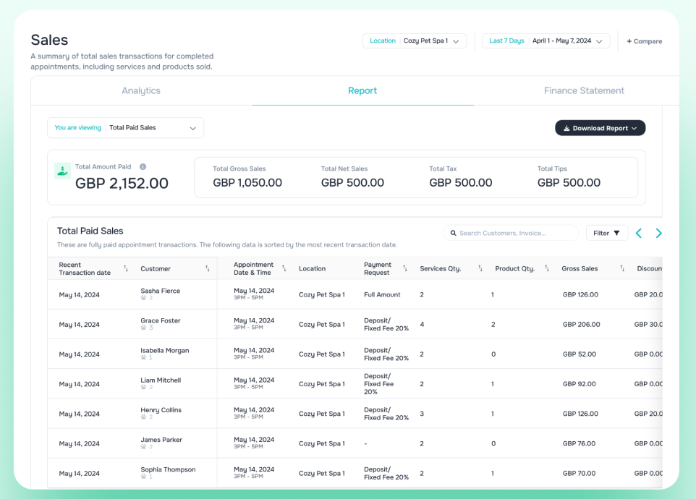Click Full Amount payment request cell
This screenshot has width=696, height=499.
[382, 294]
